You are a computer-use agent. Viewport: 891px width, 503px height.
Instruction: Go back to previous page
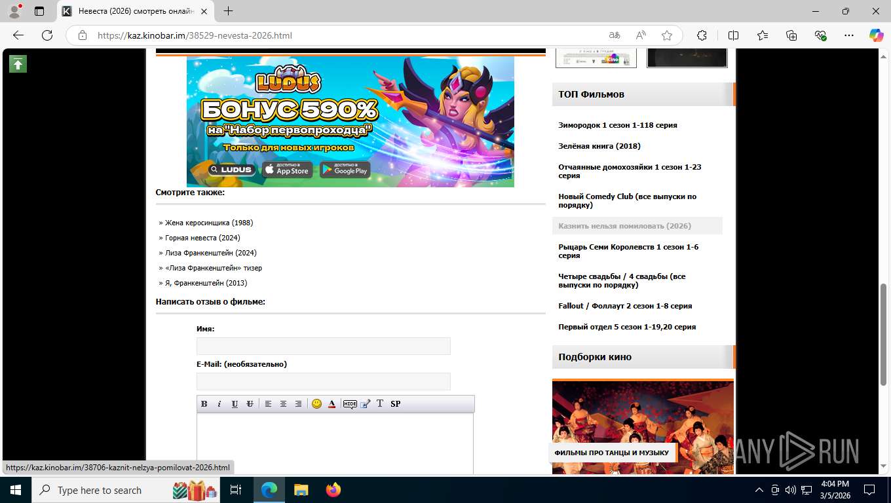(x=18, y=35)
